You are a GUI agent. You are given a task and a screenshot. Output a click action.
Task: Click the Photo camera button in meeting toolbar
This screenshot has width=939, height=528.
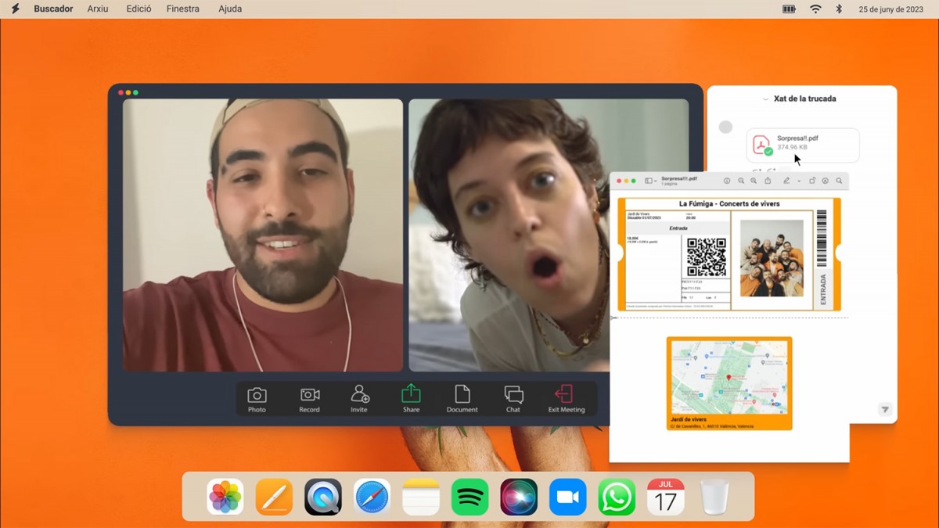[x=257, y=397]
